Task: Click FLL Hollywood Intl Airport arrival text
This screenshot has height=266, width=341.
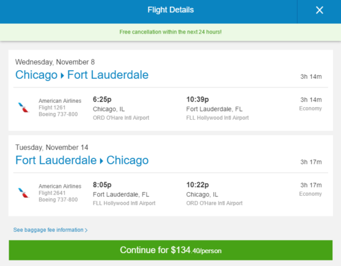Action: [218, 118]
